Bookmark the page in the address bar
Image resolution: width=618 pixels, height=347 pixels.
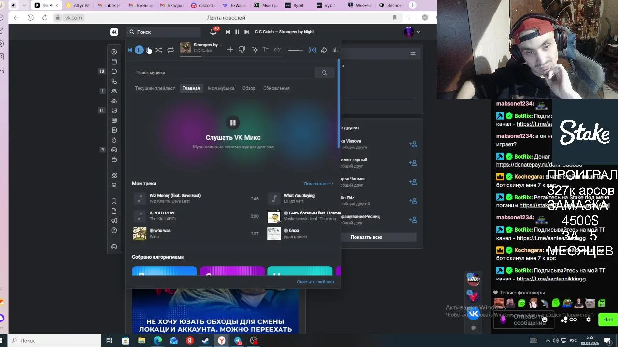click(x=394, y=18)
